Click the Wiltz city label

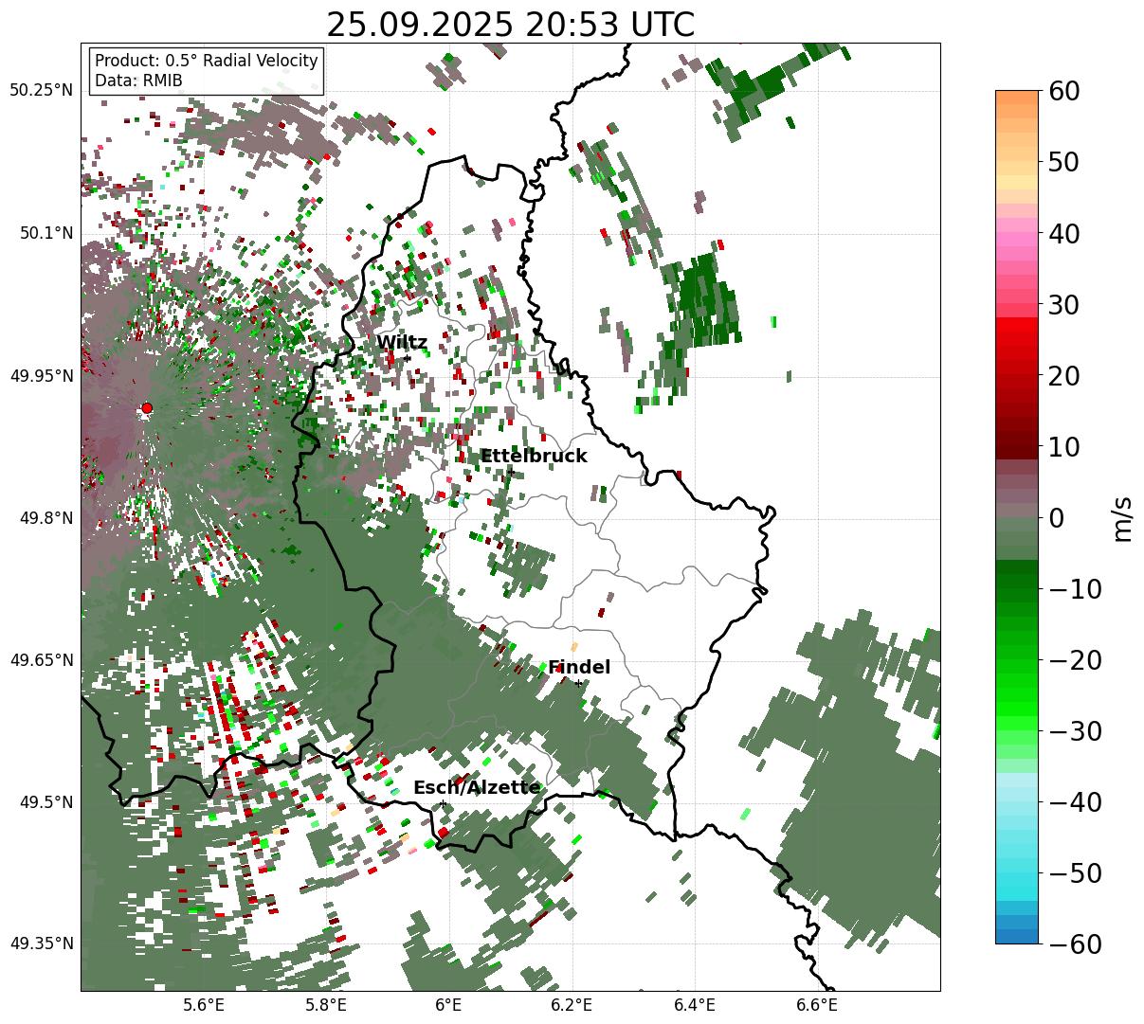pos(402,343)
